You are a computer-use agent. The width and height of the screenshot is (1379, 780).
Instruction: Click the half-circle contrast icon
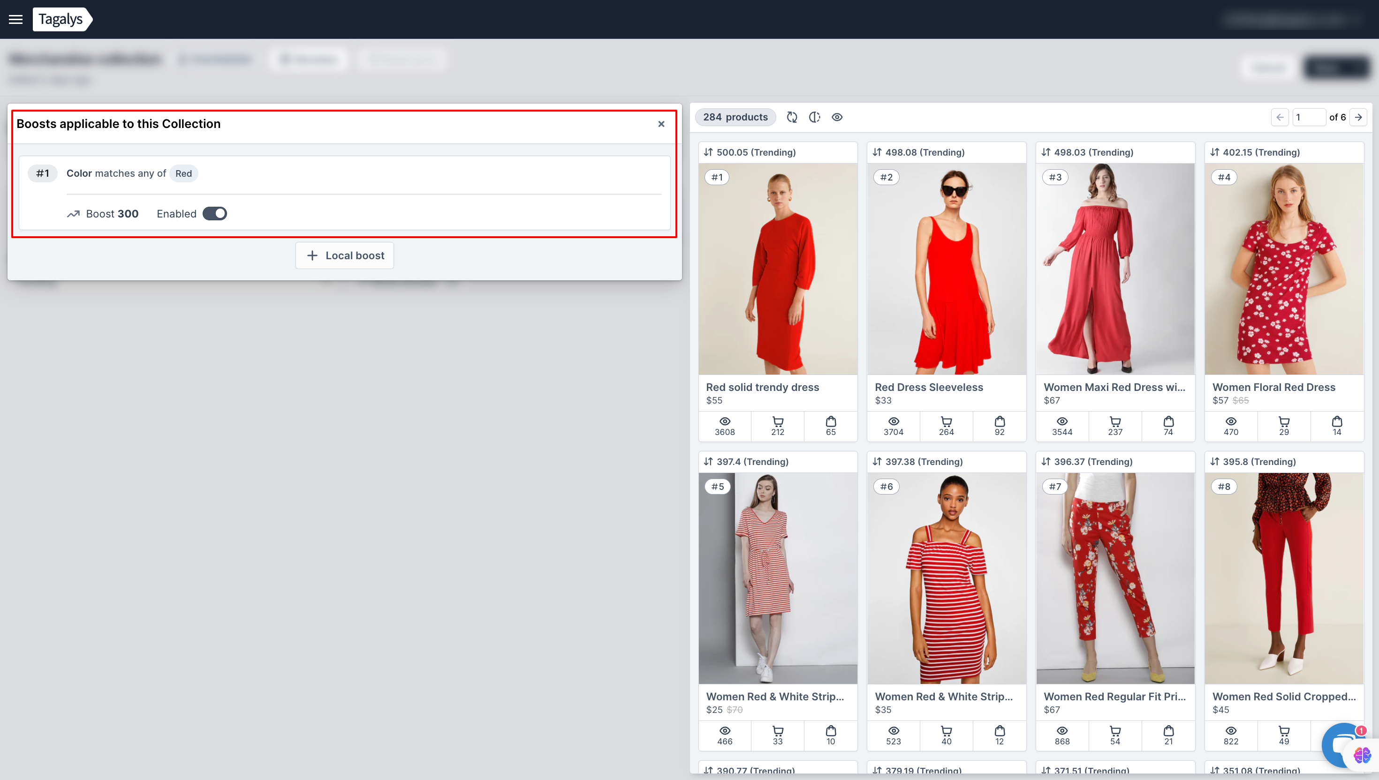click(814, 117)
